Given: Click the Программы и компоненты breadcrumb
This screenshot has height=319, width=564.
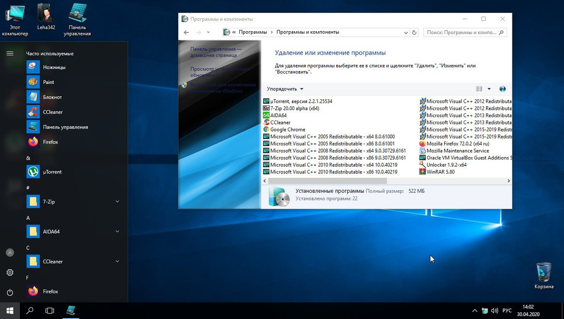Looking at the screenshot, I should 308,32.
